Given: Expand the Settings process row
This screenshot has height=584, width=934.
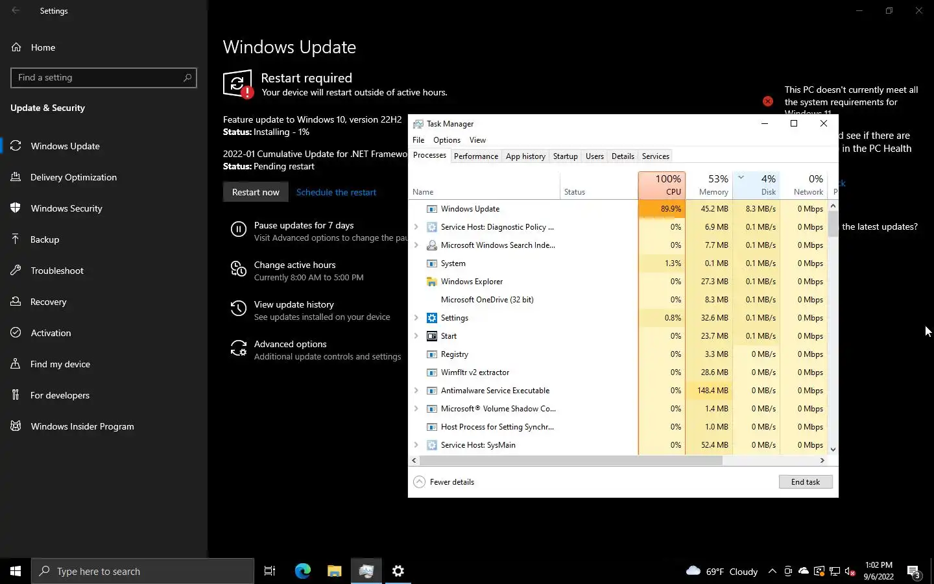Looking at the screenshot, I should (x=416, y=318).
